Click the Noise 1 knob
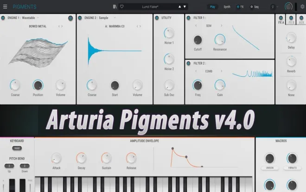The width and height of the screenshot is (306, 192). pyautogui.click(x=169, y=33)
